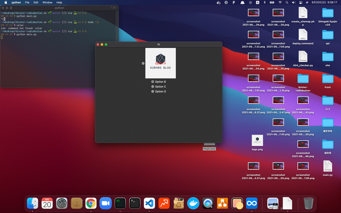Viewport: 341px width, 213px height.
Task: Open Contacts from the Dock
Action: pos(76,203)
